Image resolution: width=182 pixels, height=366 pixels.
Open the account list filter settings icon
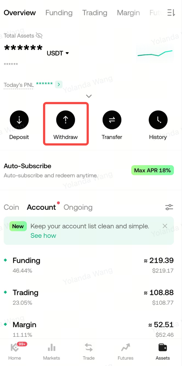point(169,207)
